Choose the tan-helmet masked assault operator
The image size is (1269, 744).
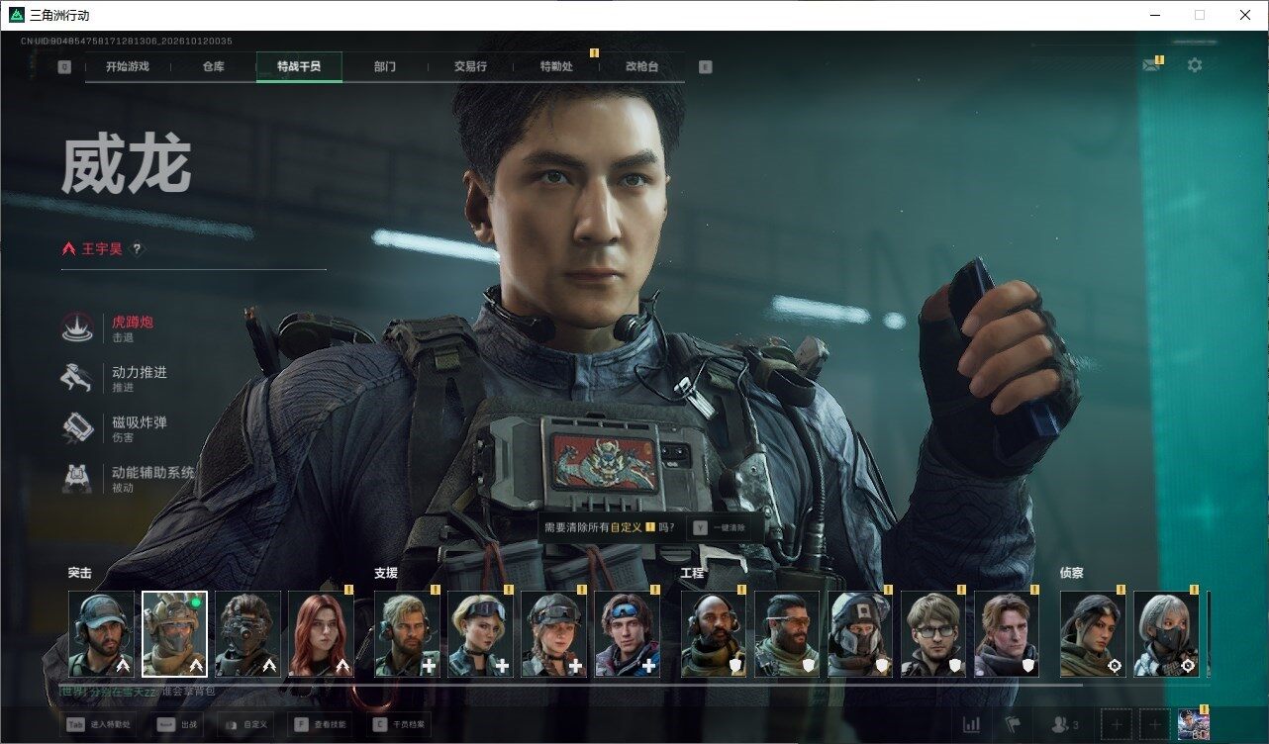(x=175, y=634)
